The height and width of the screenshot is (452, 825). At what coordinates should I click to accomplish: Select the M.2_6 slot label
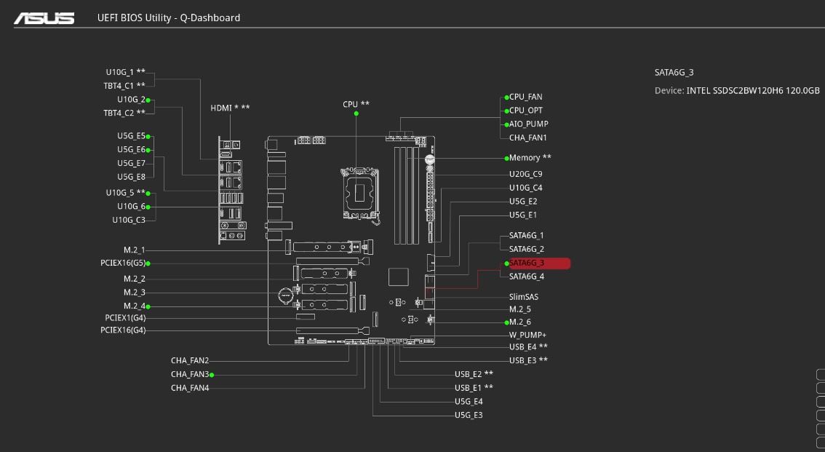[x=519, y=322]
